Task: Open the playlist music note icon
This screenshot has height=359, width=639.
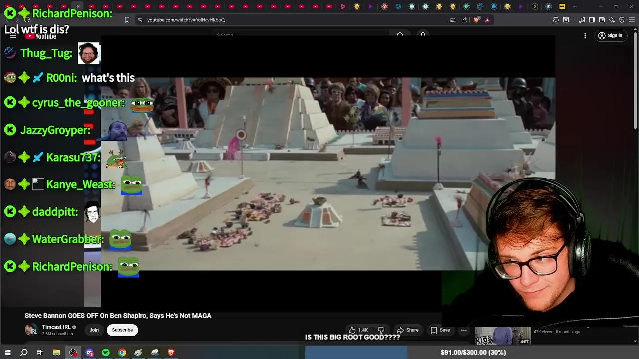Action: tap(582, 20)
